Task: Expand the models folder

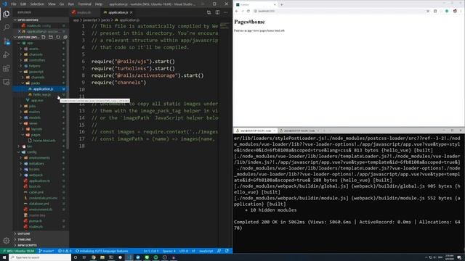Action: pyautogui.click(x=34, y=117)
